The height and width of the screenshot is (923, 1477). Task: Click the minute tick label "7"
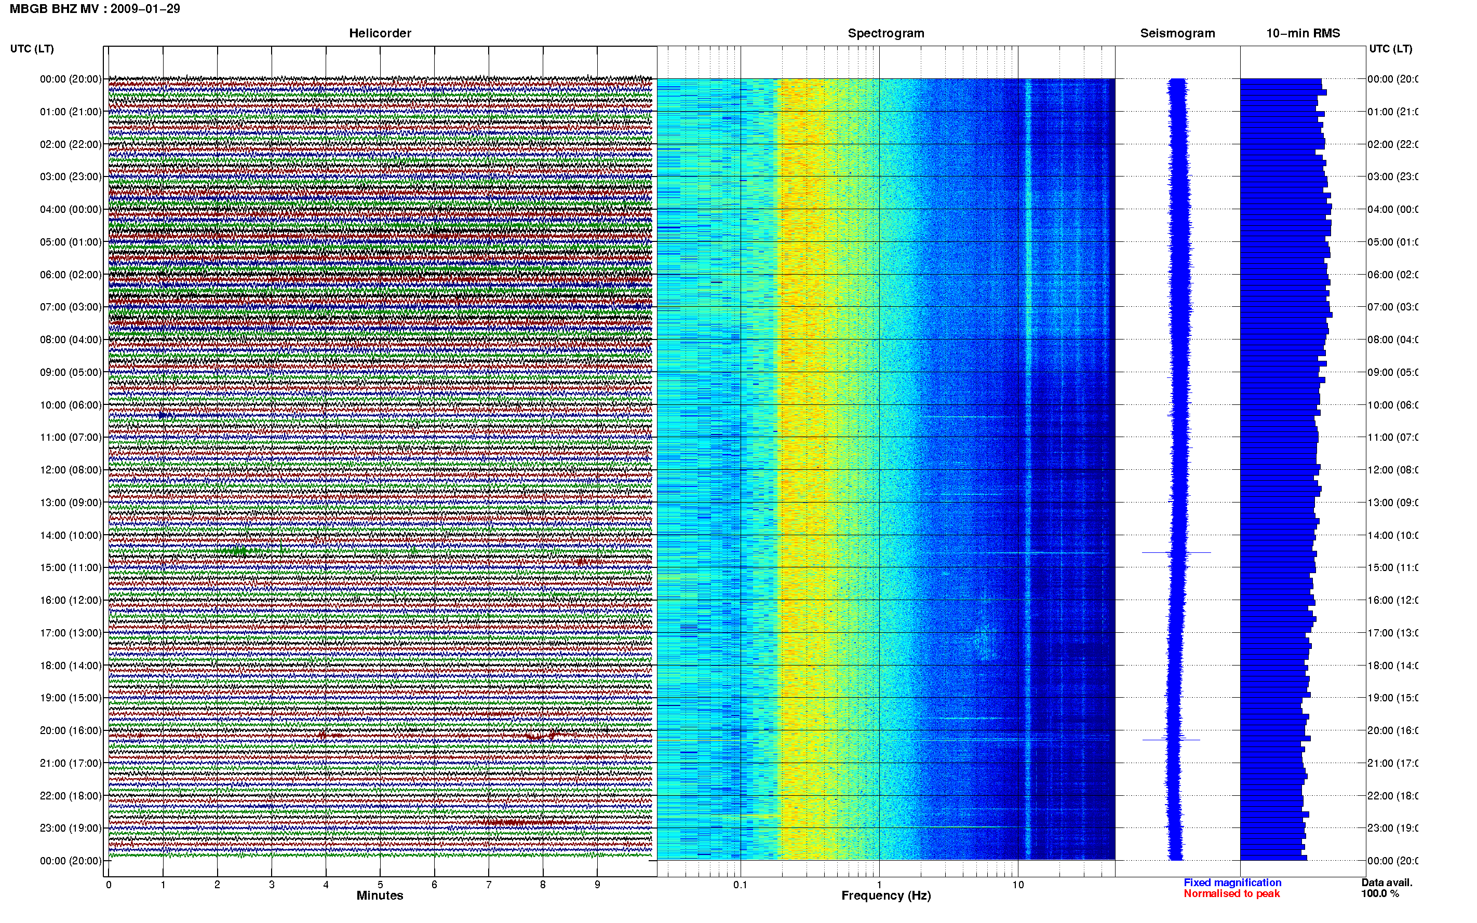click(x=489, y=885)
